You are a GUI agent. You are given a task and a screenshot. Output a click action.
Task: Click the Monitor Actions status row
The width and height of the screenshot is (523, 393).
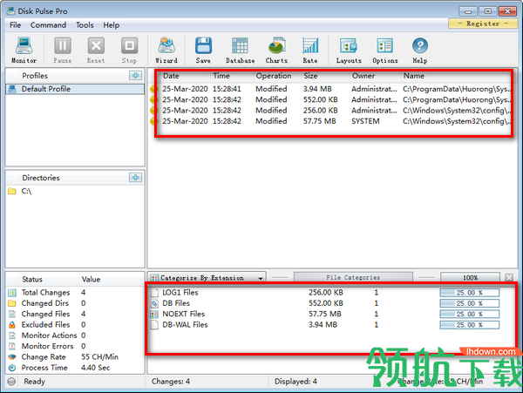[75, 335]
